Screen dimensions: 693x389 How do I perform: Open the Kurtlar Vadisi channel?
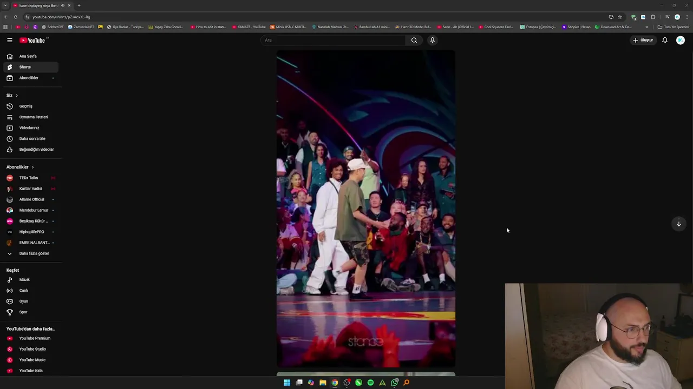31,189
